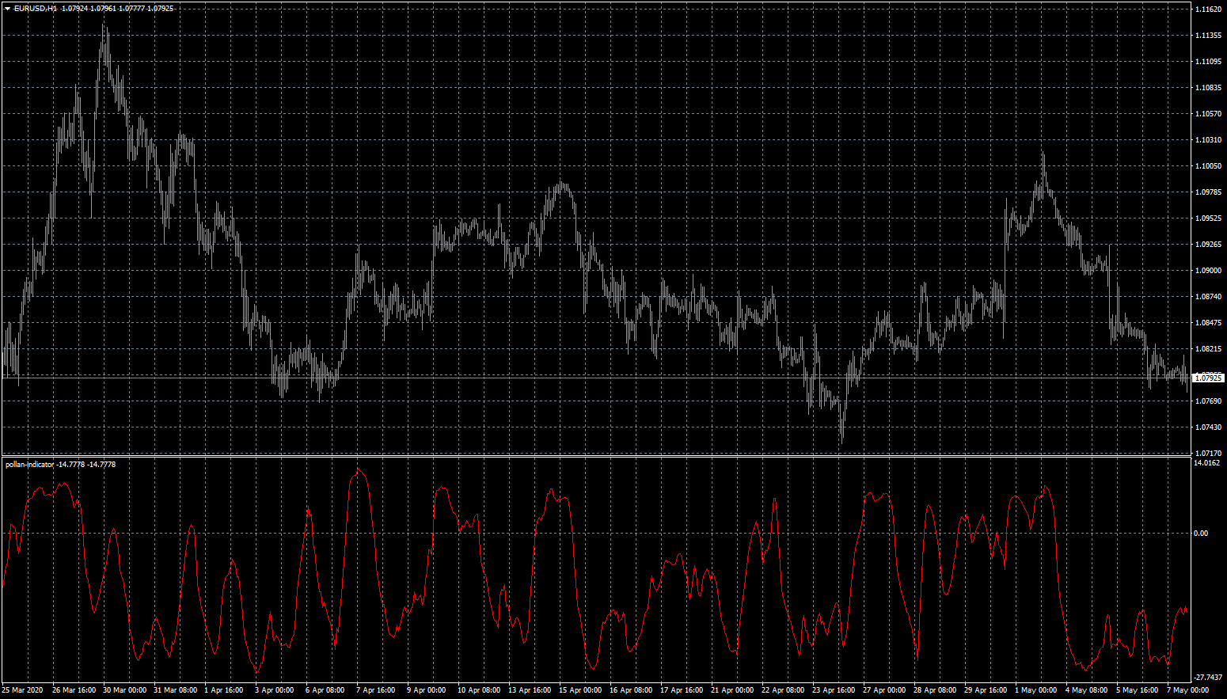Image resolution: width=1227 pixels, height=699 pixels.
Task: Click the 1.11620 price scale label
Action: 1208,9
